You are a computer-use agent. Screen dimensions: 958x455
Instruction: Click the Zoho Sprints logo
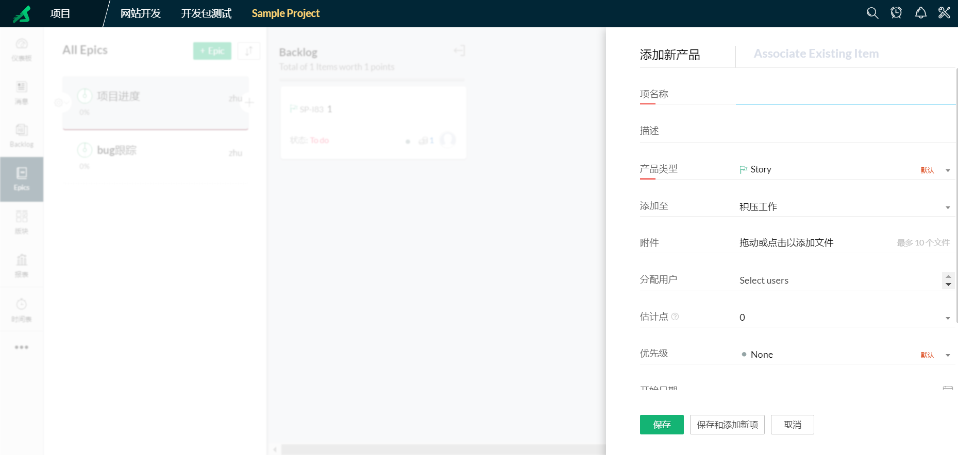[22, 14]
